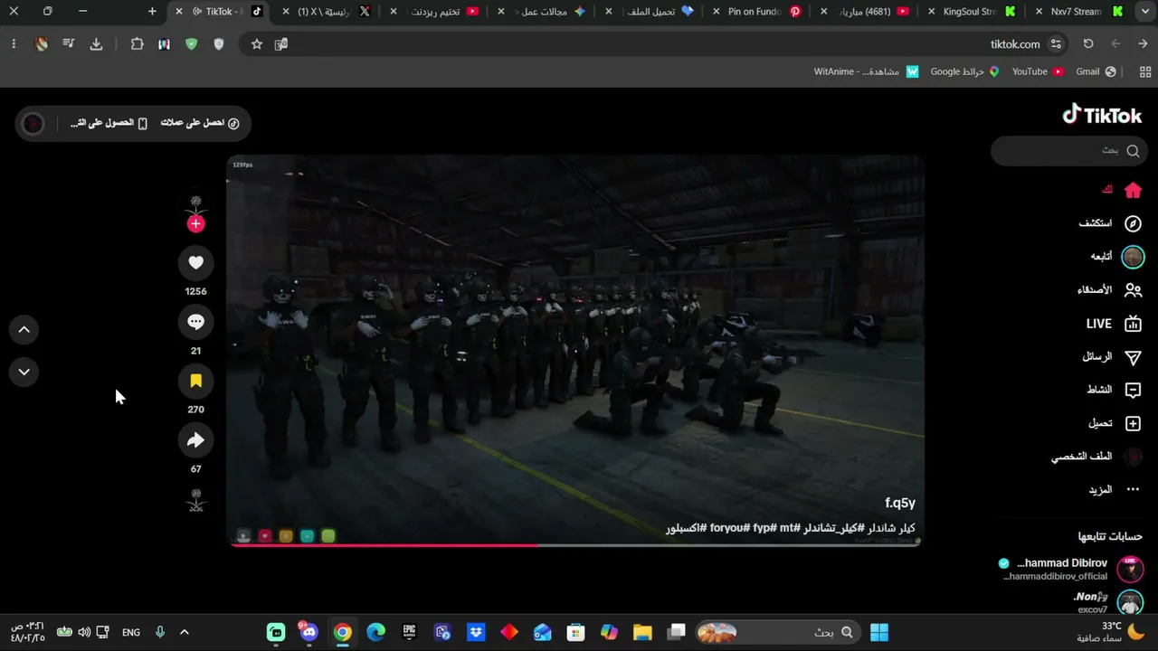Open the LIVE section
The image size is (1158, 651).
pyautogui.click(x=1115, y=324)
